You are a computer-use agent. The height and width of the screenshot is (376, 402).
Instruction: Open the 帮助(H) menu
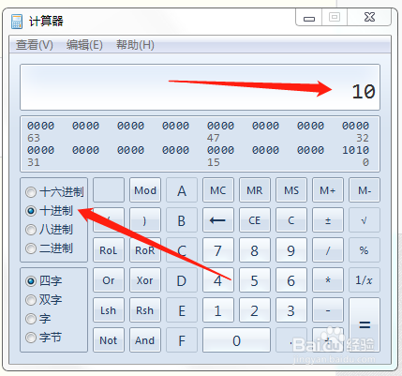(x=135, y=45)
